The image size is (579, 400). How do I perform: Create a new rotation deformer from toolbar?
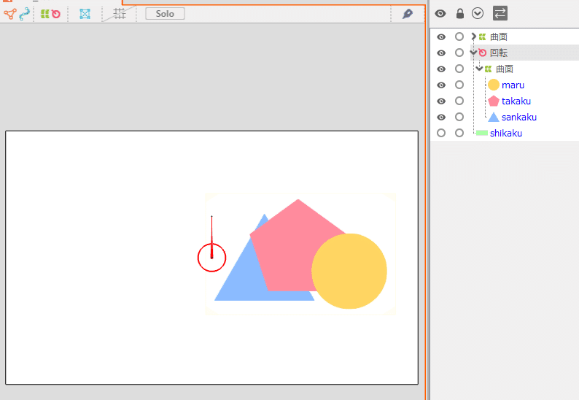(55, 14)
